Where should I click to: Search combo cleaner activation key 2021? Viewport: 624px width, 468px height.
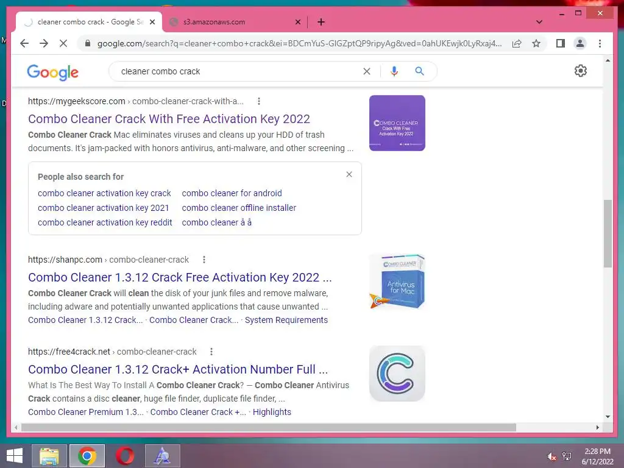pos(104,208)
